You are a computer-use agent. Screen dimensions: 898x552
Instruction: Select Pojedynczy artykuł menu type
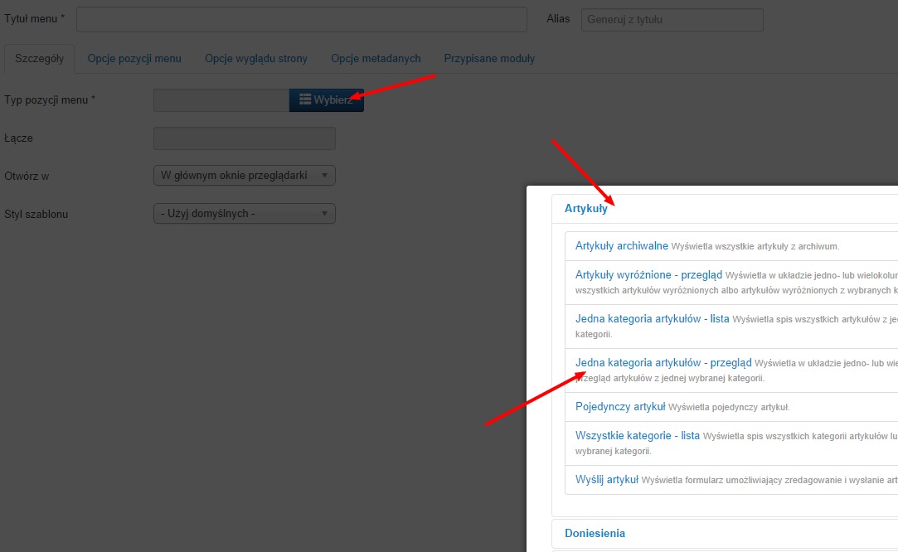620,407
